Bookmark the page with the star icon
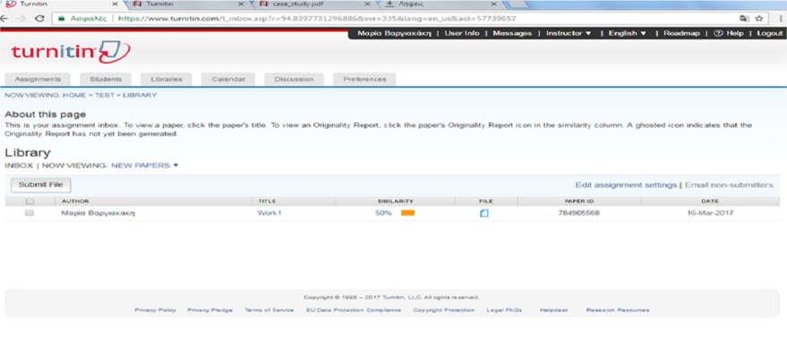The image size is (787, 364). (759, 18)
